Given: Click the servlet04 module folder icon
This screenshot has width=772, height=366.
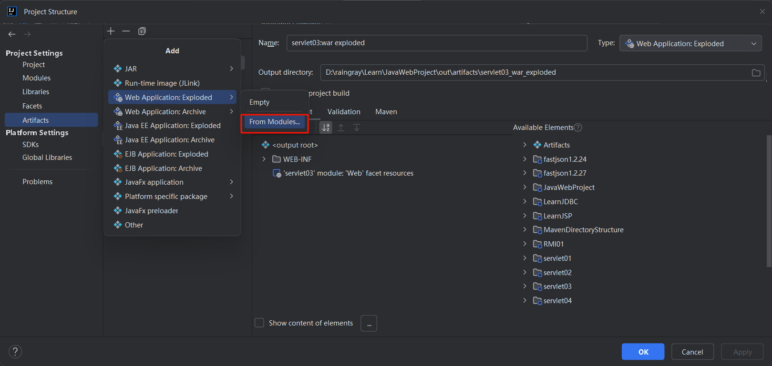Looking at the screenshot, I should click(537, 301).
